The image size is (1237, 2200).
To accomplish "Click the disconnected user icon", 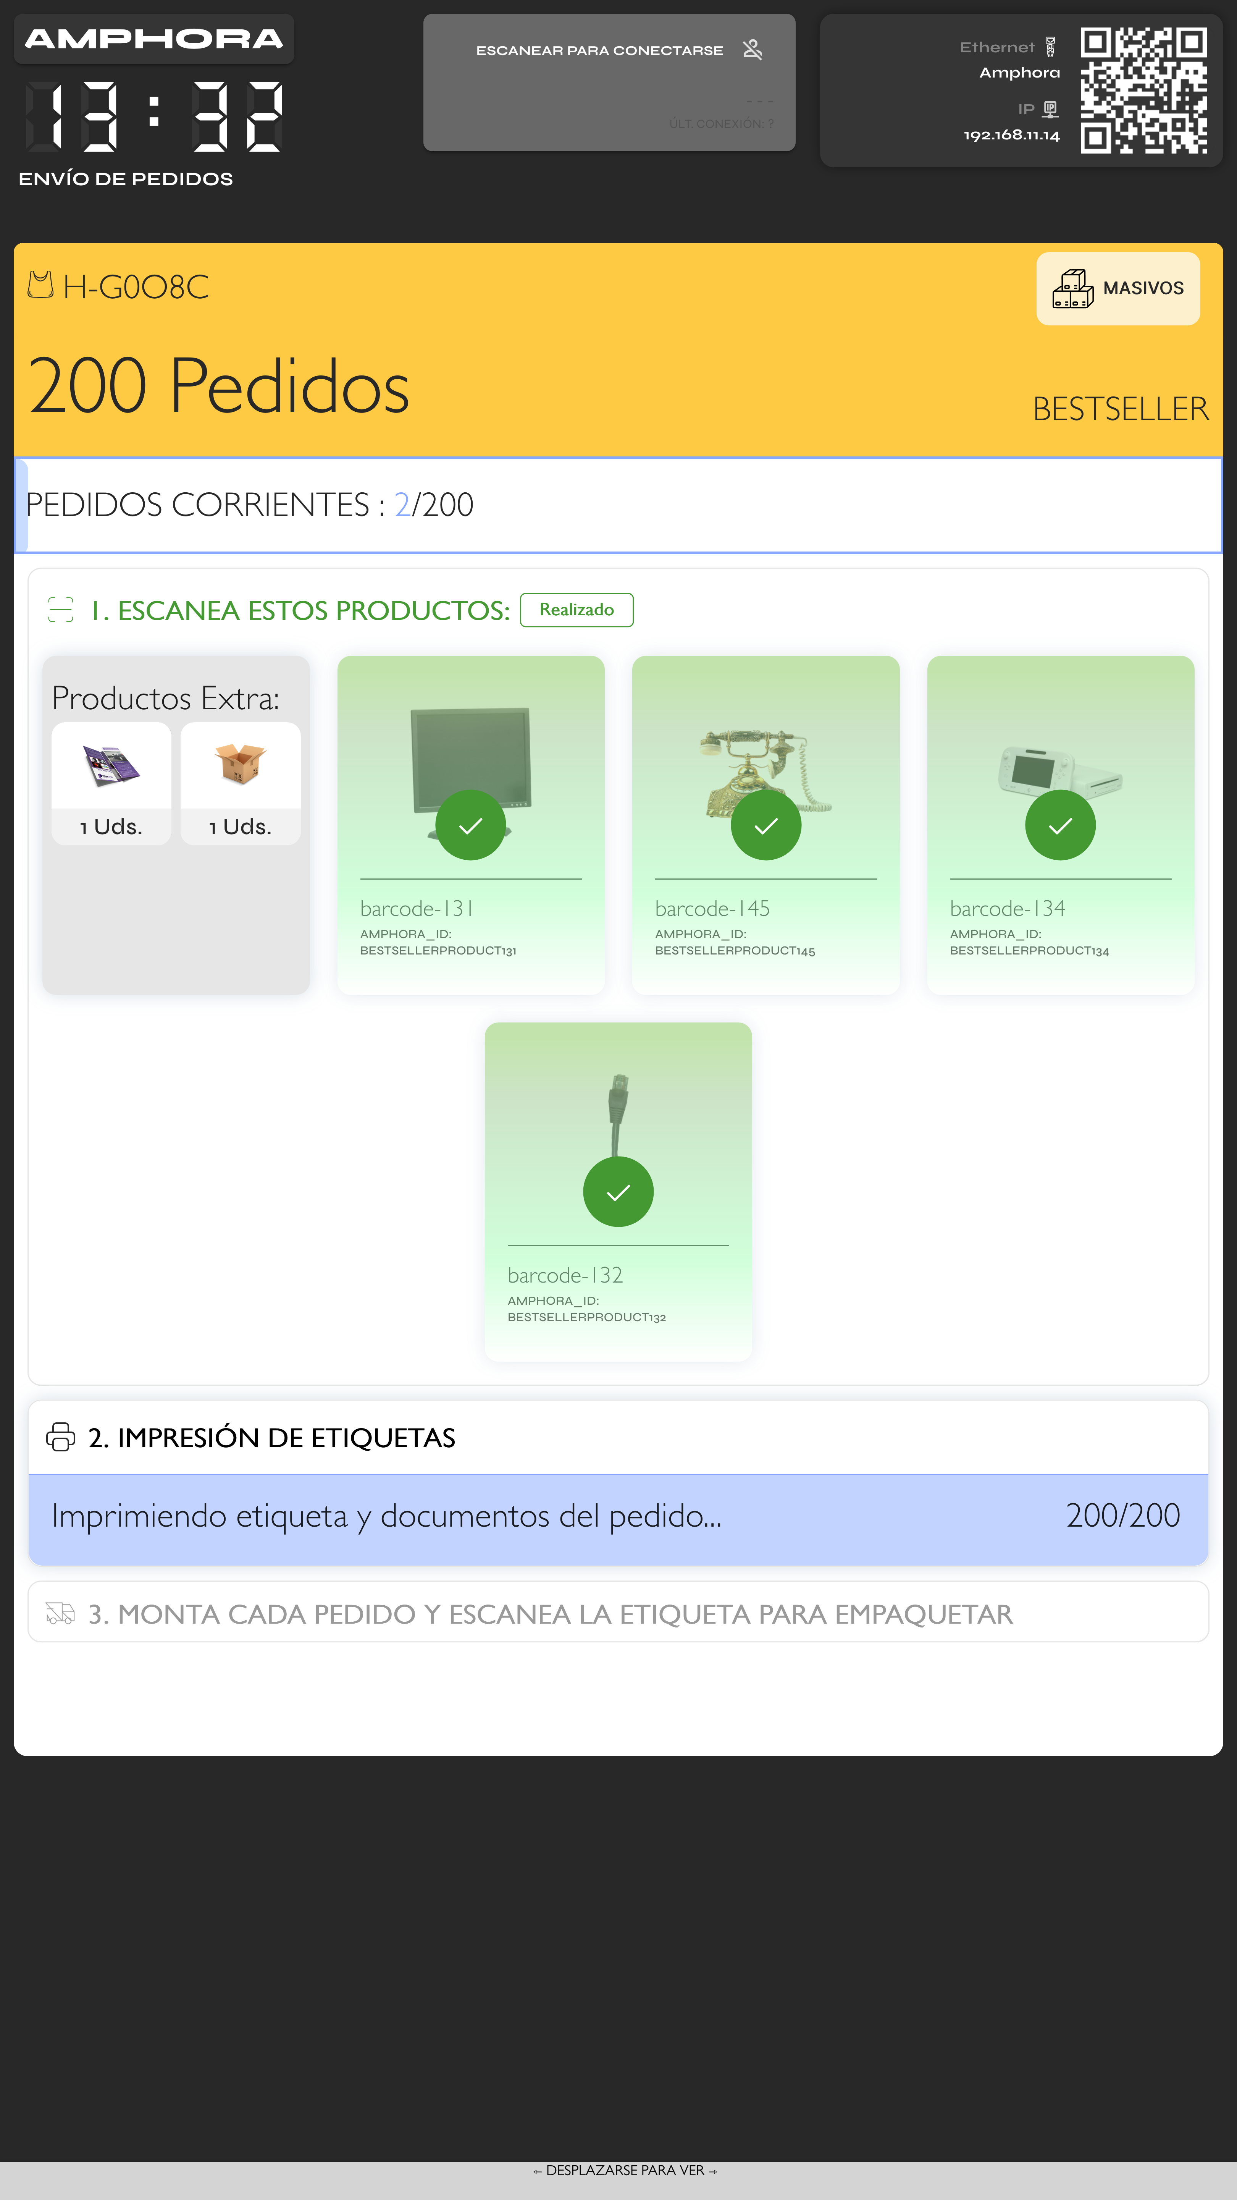I will (x=752, y=50).
